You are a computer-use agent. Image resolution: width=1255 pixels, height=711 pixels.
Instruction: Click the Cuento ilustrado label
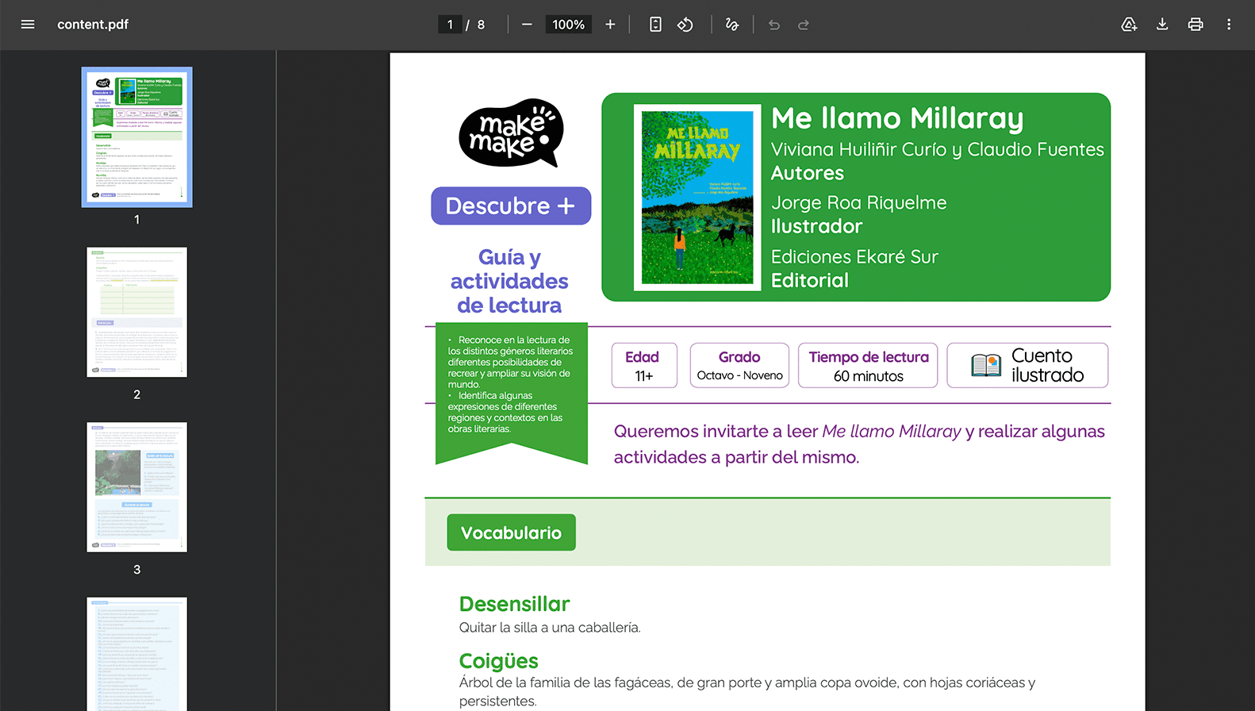1047,365
